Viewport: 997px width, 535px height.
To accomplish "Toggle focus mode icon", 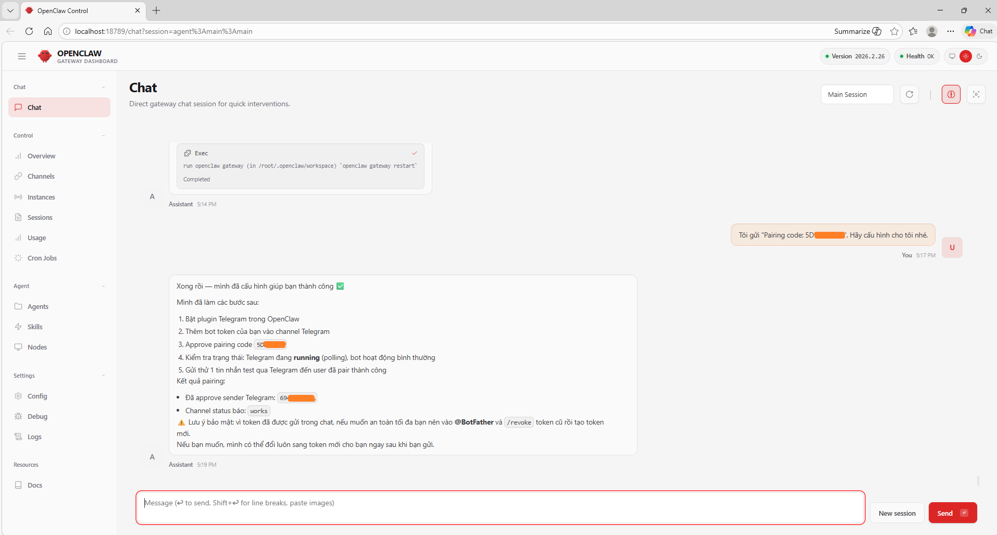I will point(976,94).
